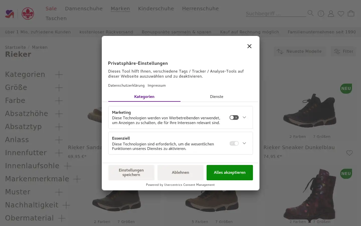Click the red Rieker leaf logo
Image resolution: width=361 pixels, height=226 pixels.
coord(28,14)
